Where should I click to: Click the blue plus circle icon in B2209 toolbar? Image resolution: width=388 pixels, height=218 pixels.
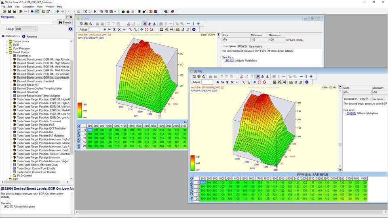click(x=307, y=82)
